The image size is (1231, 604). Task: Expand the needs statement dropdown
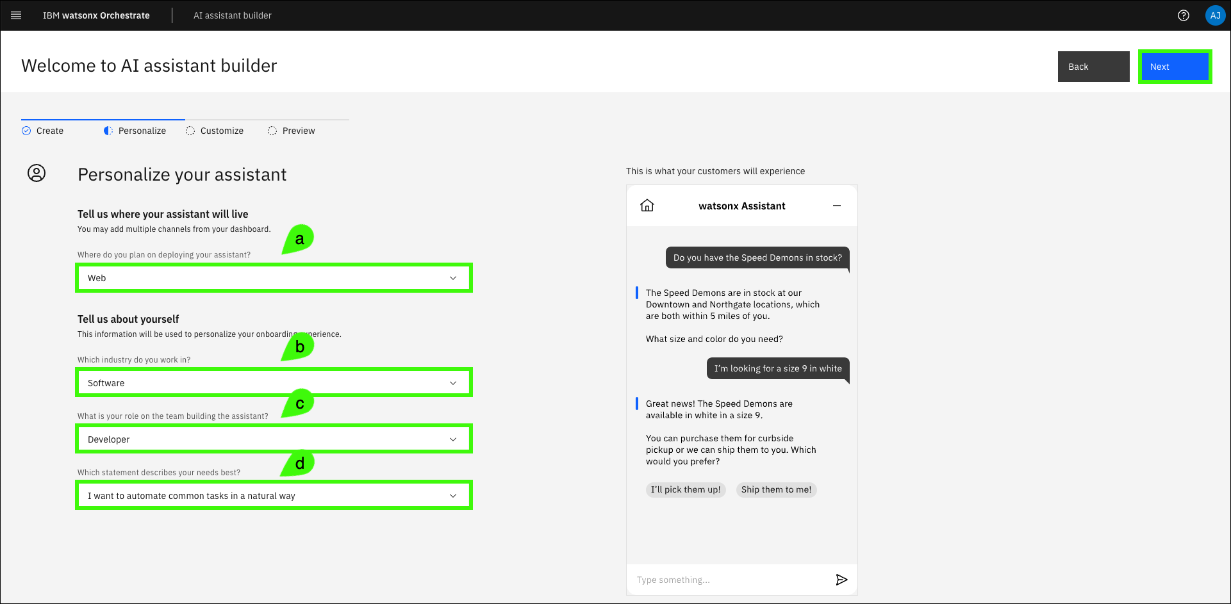(274, 496)
